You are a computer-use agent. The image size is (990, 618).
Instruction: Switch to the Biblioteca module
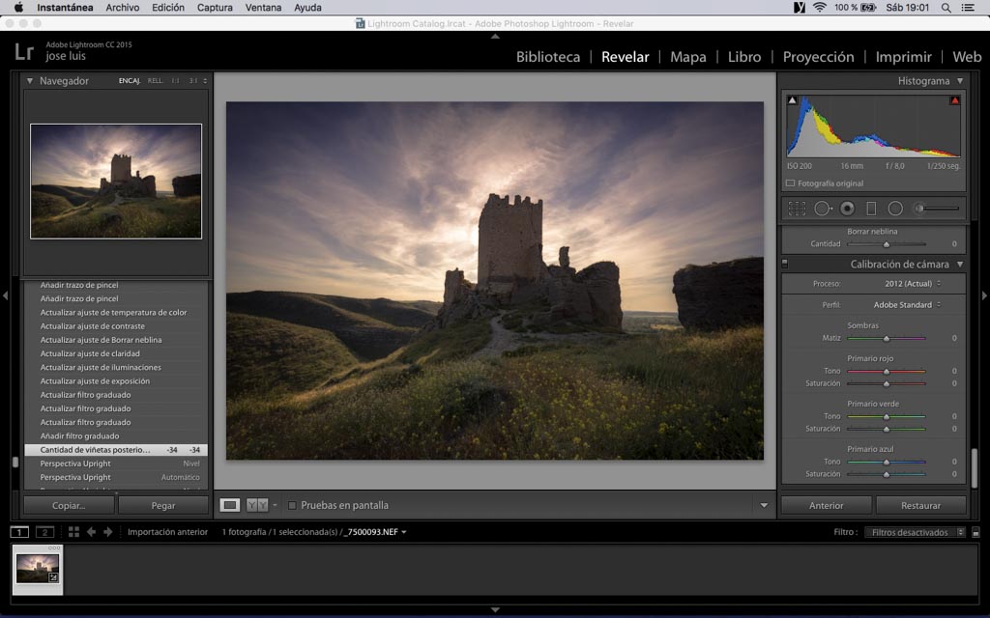click(x=548, y=57)
